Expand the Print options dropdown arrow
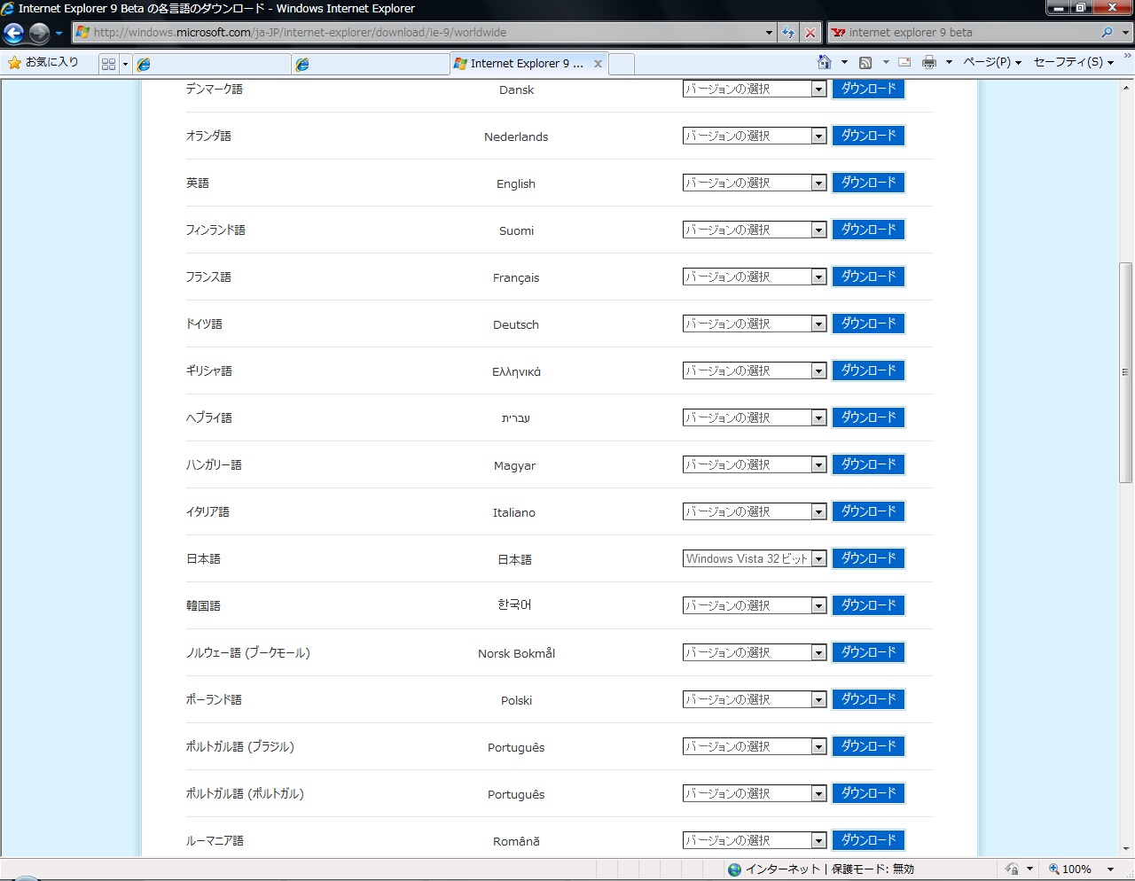 (949, 62)
